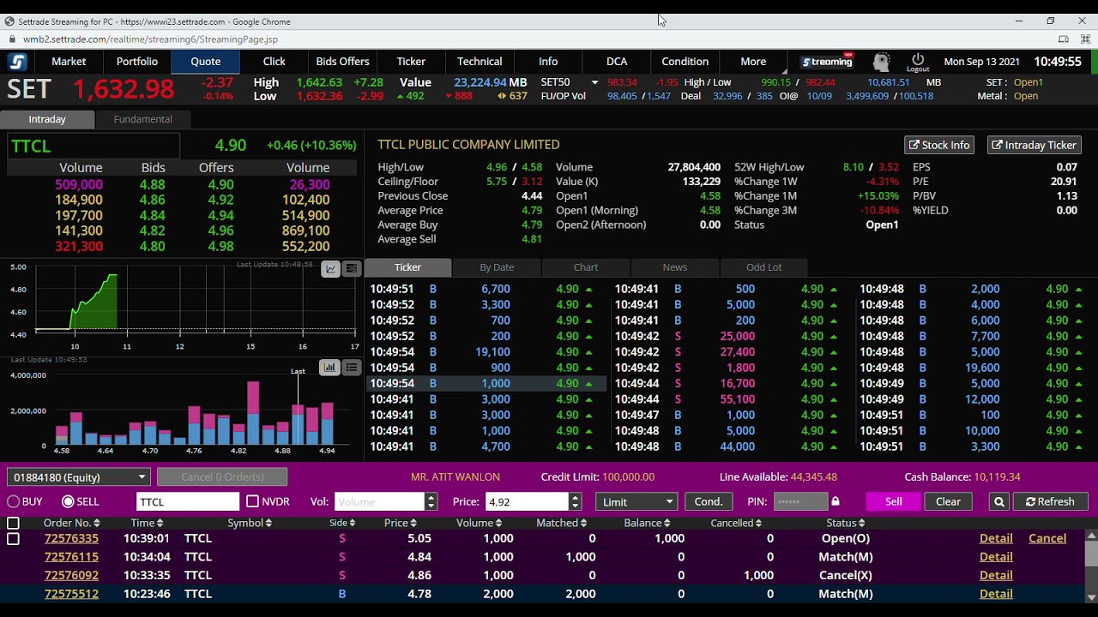The image size is (1098, 617).
Task: Open the account 01884180 (Equity) dropdown
Action: tap(79, 477)
